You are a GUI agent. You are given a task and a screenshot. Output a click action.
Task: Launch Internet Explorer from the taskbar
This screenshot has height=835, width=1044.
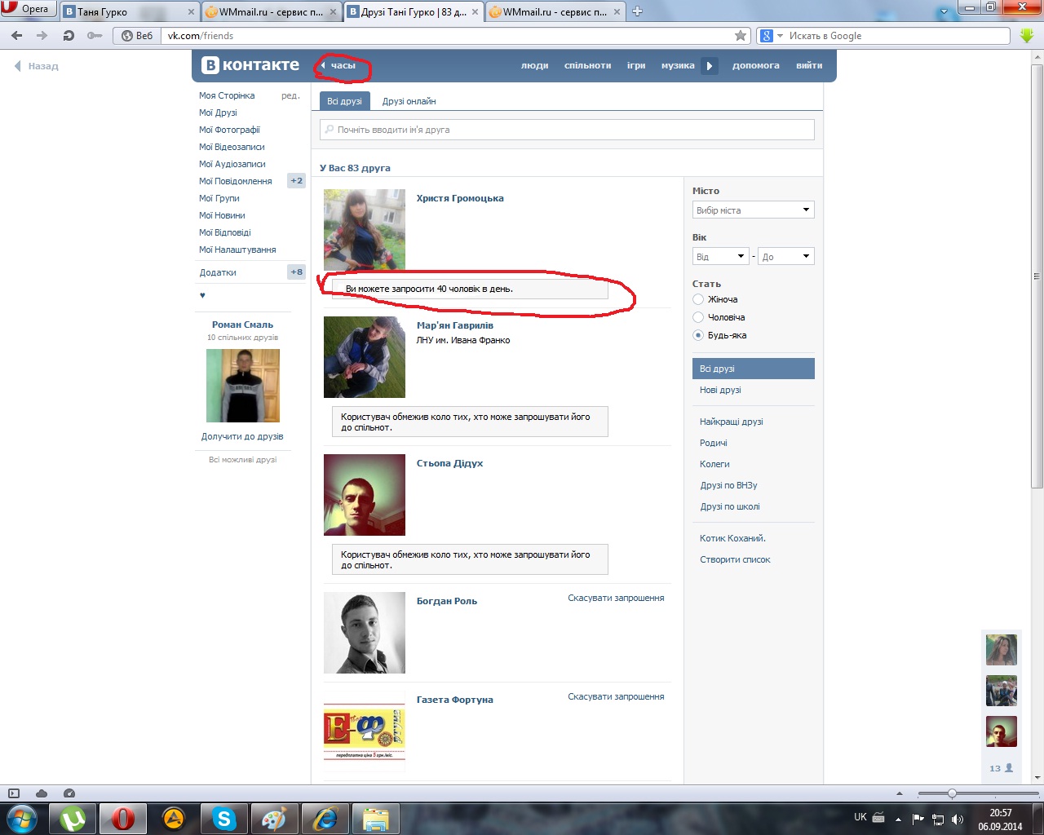click(325, 818)
